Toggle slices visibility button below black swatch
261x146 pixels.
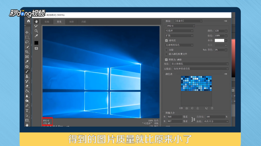(36, 48)
